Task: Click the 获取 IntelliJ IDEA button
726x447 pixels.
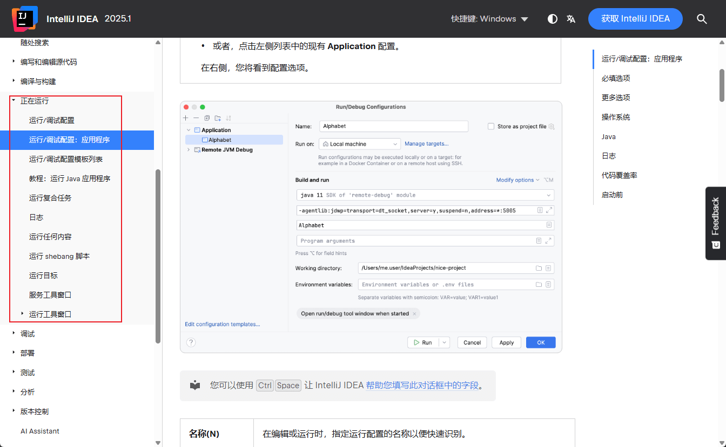Action: click(x=635, y=19)
